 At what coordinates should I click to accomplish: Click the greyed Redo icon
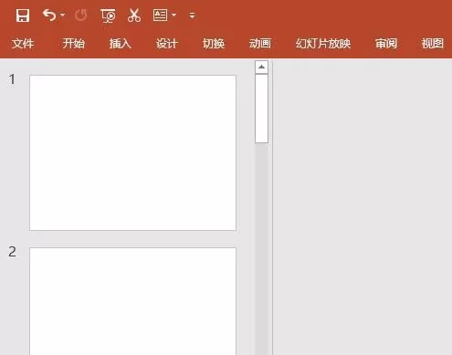click(80, 16)
